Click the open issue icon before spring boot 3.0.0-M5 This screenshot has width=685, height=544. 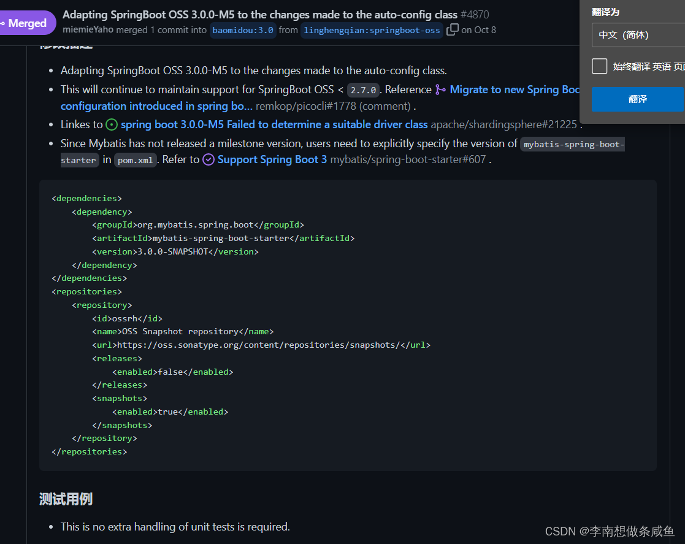[112, 125]
